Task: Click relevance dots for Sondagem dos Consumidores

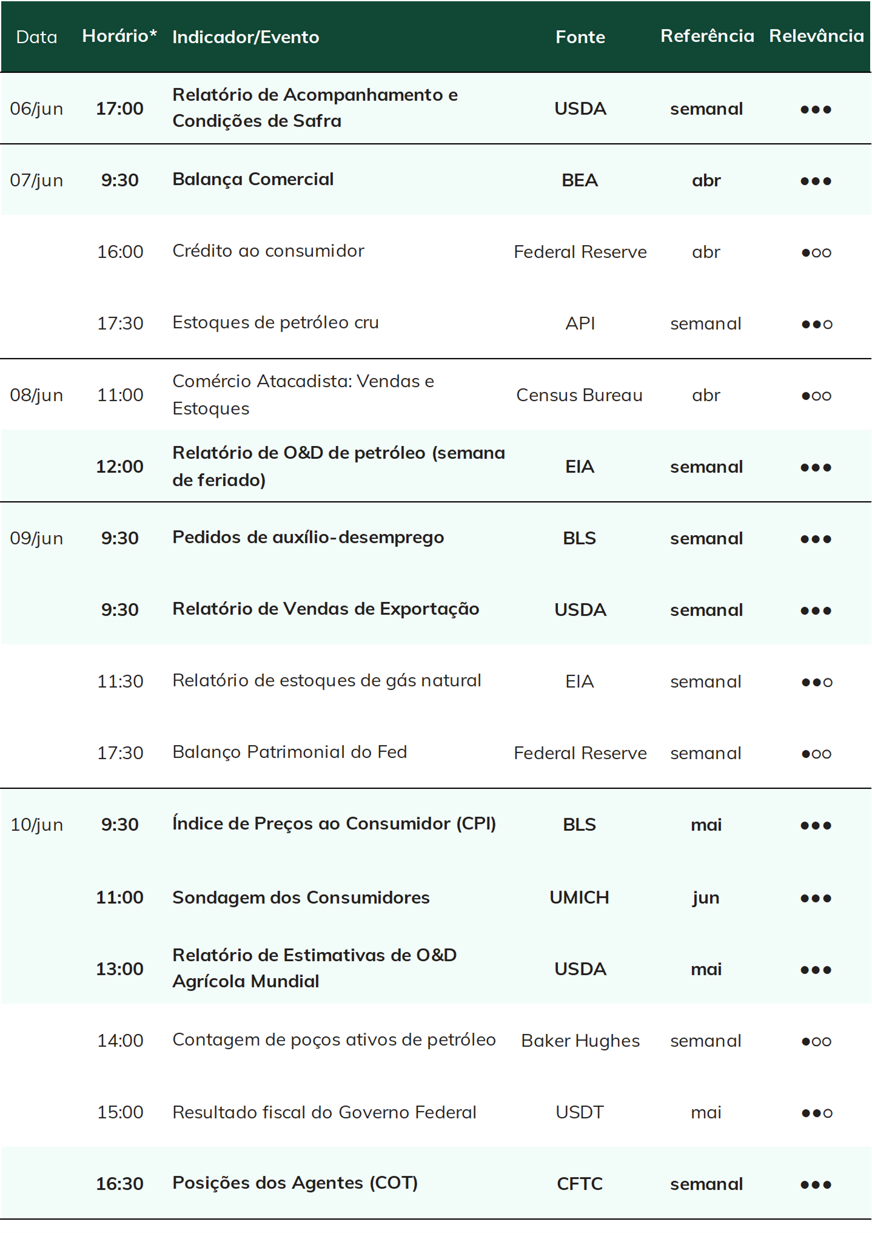Action: coord(816,898)
